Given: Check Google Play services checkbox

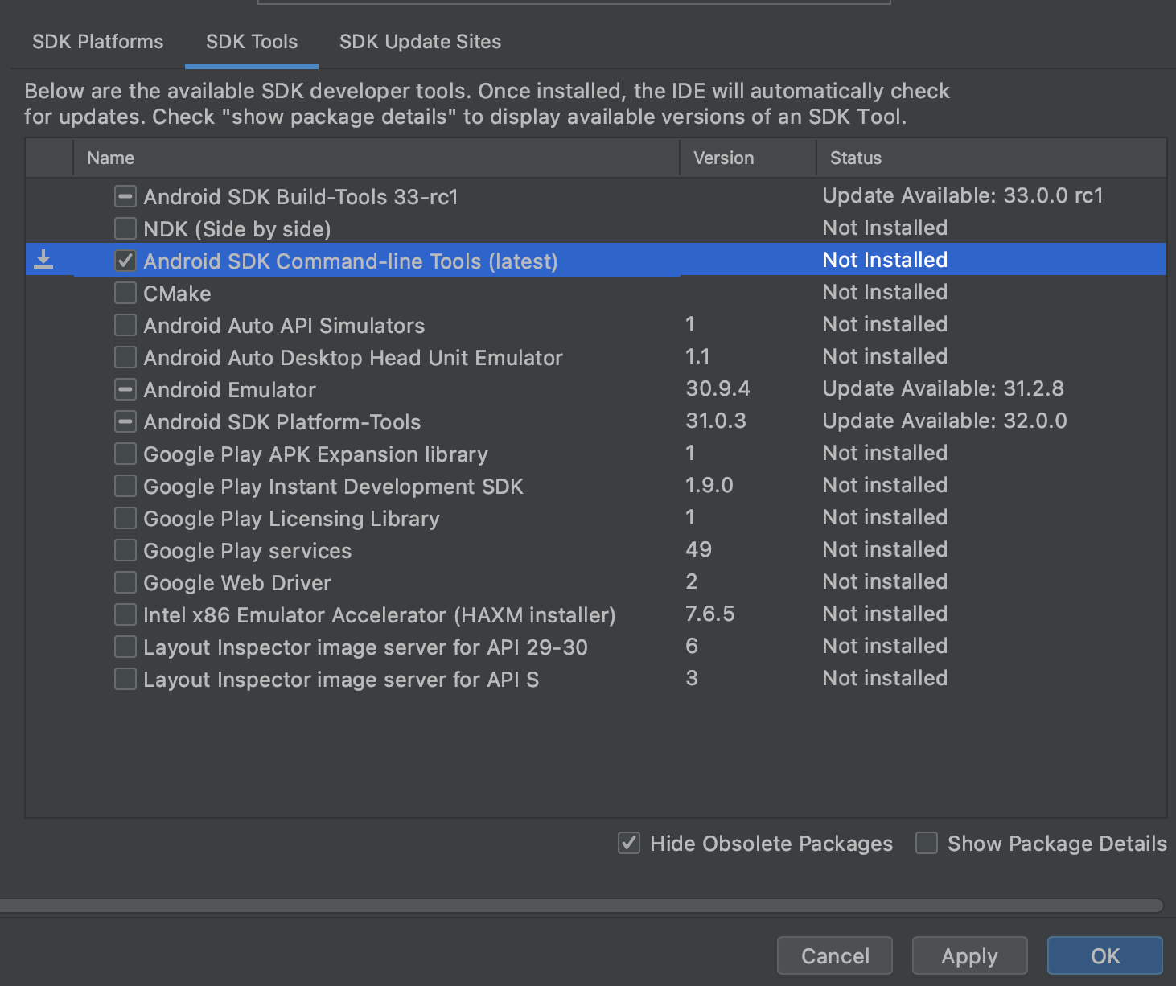Looking at the screenshot, I should (x=125, y=550).
